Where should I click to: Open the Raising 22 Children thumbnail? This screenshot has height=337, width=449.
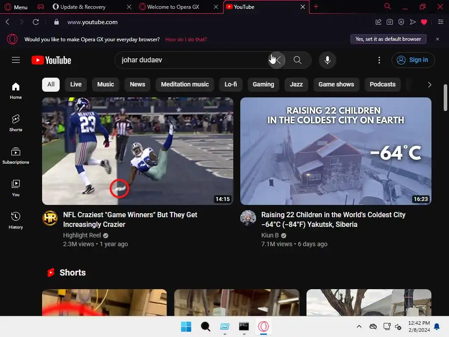tap(335, 151)
